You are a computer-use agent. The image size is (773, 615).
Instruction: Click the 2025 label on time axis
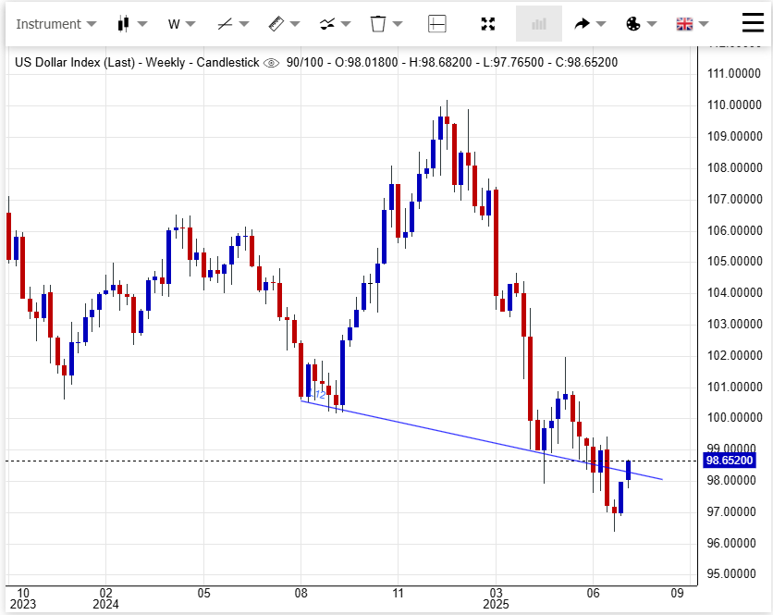[497, 605]
